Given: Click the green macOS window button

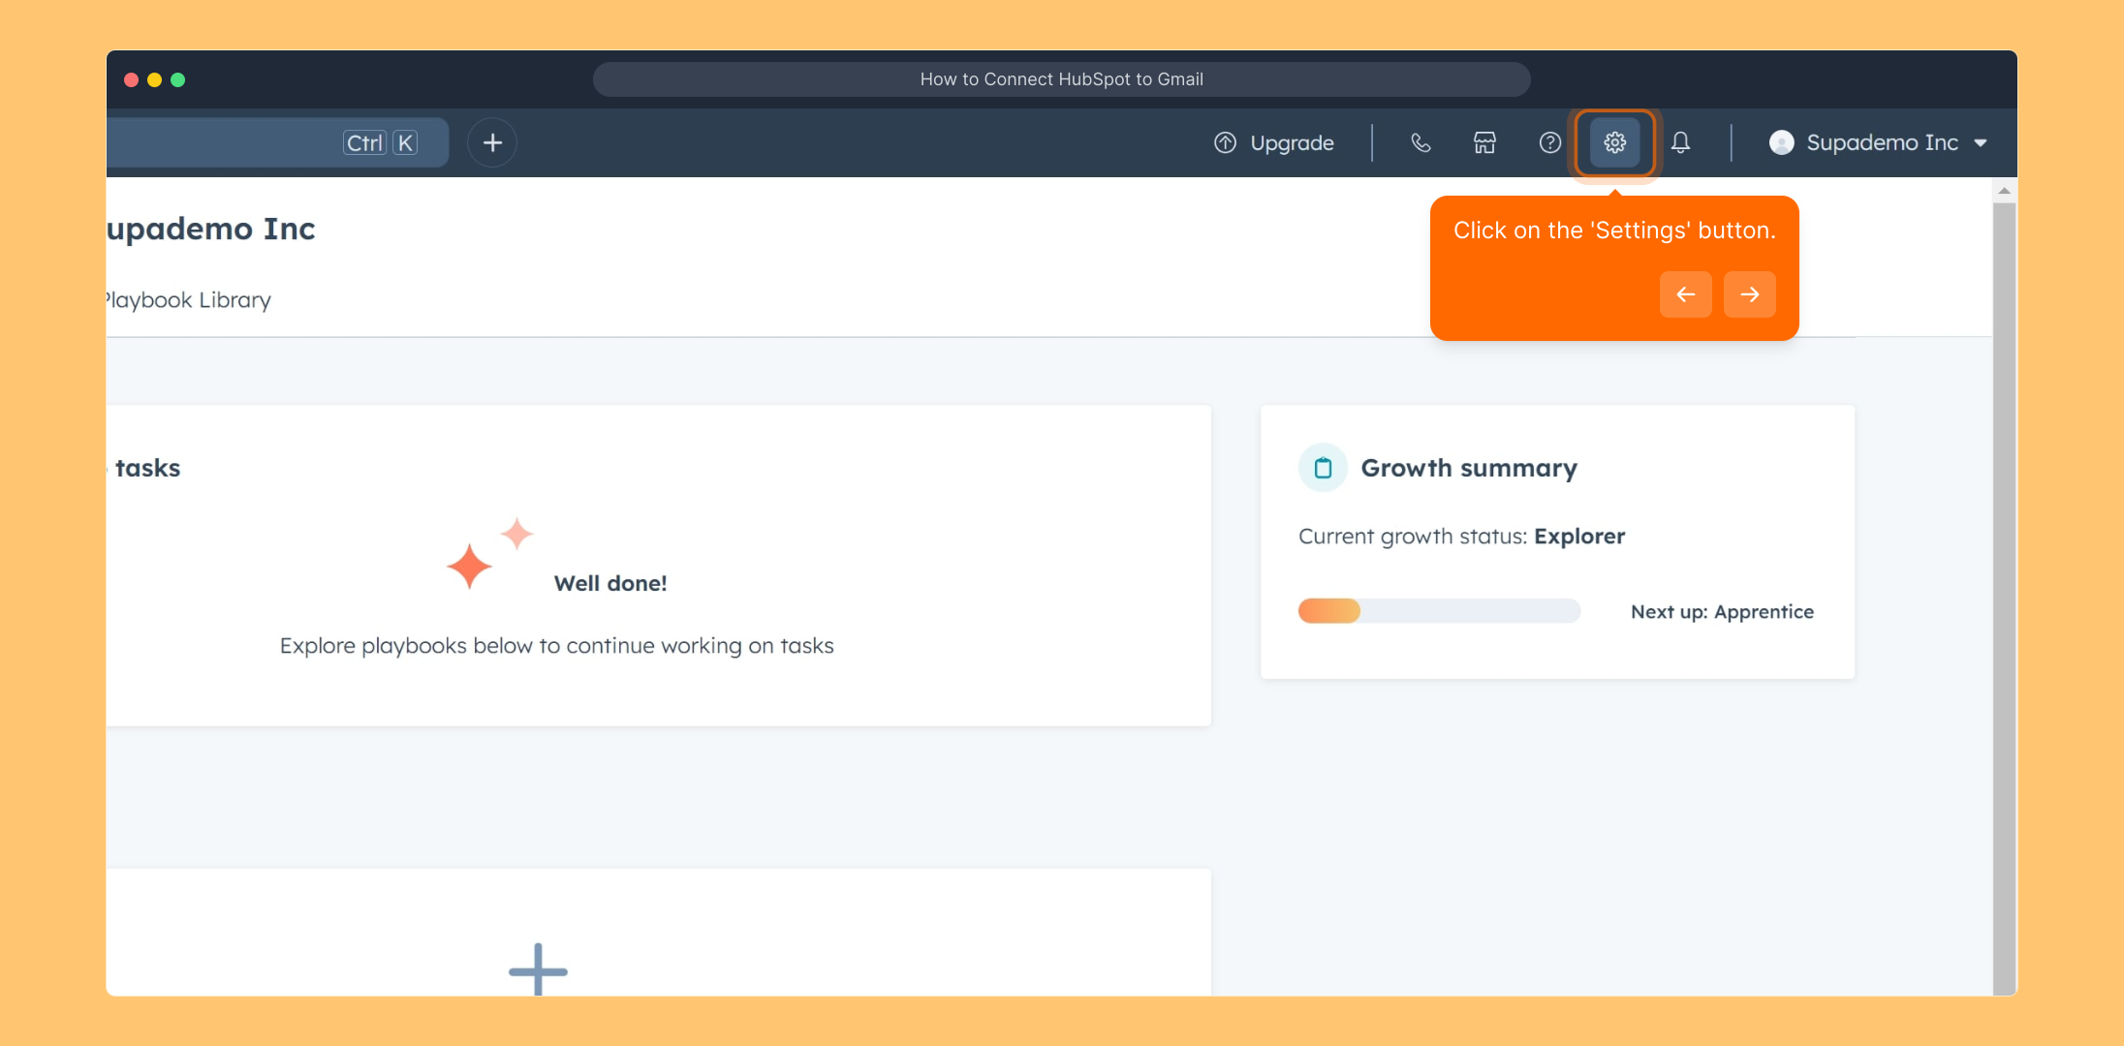Looking at the screenshot, I should pyautogui.click(x=178, y=79).
